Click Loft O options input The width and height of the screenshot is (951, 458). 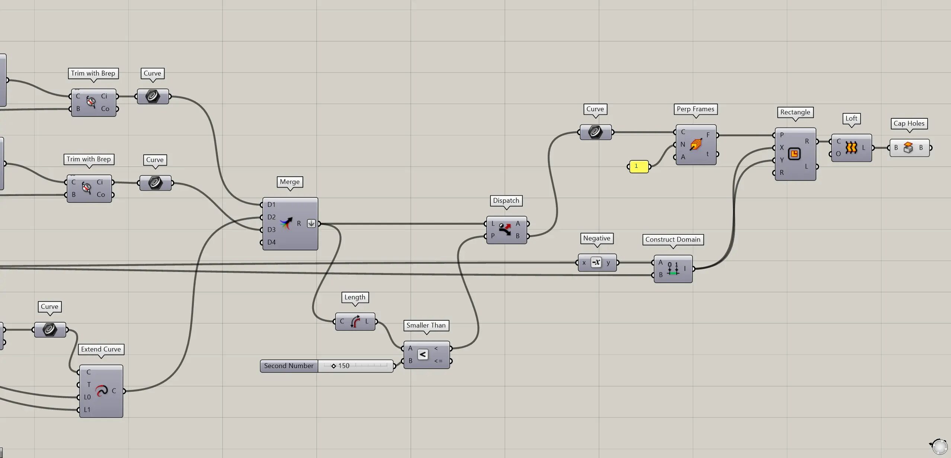[x=838, y=154]
